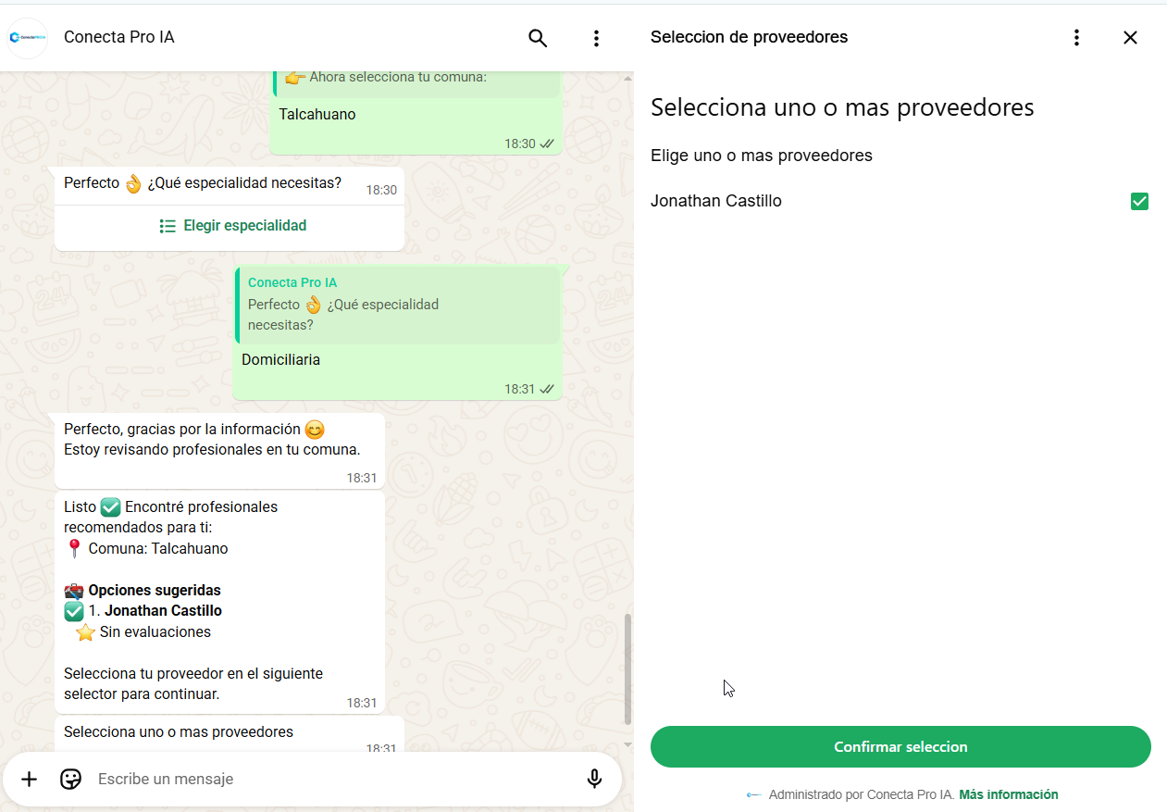Click the Confirmar seleccion button

pos(900,746)
